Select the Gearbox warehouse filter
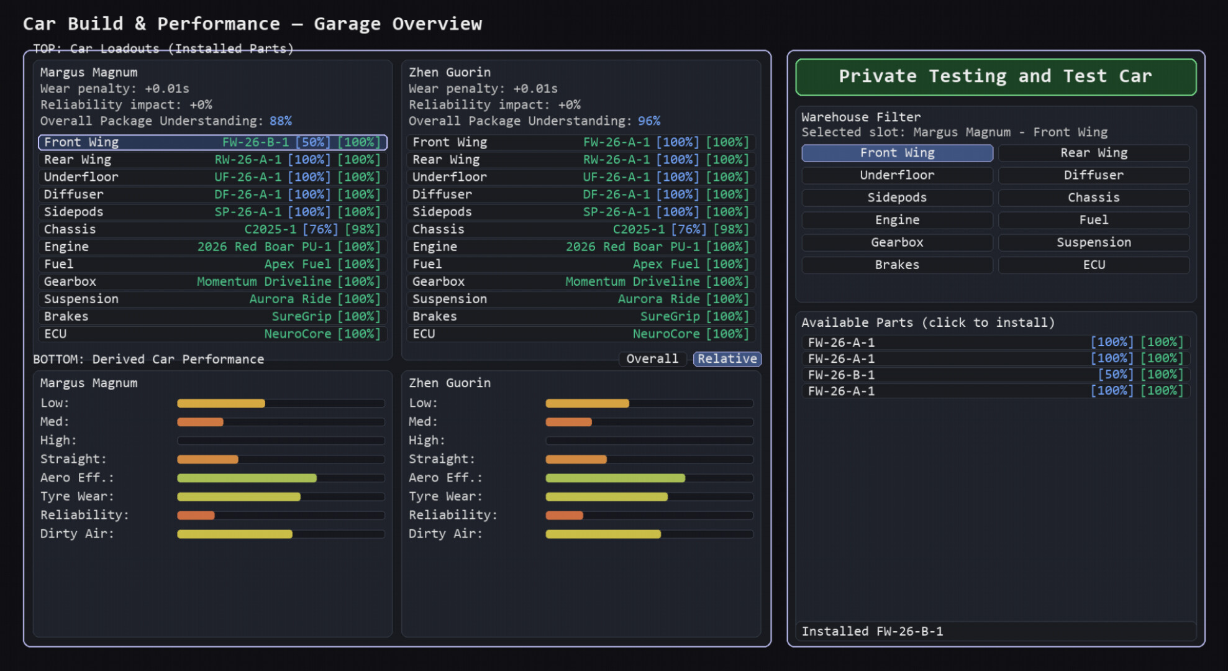The height and width of the screenshot is (671, 1228). 896,242
